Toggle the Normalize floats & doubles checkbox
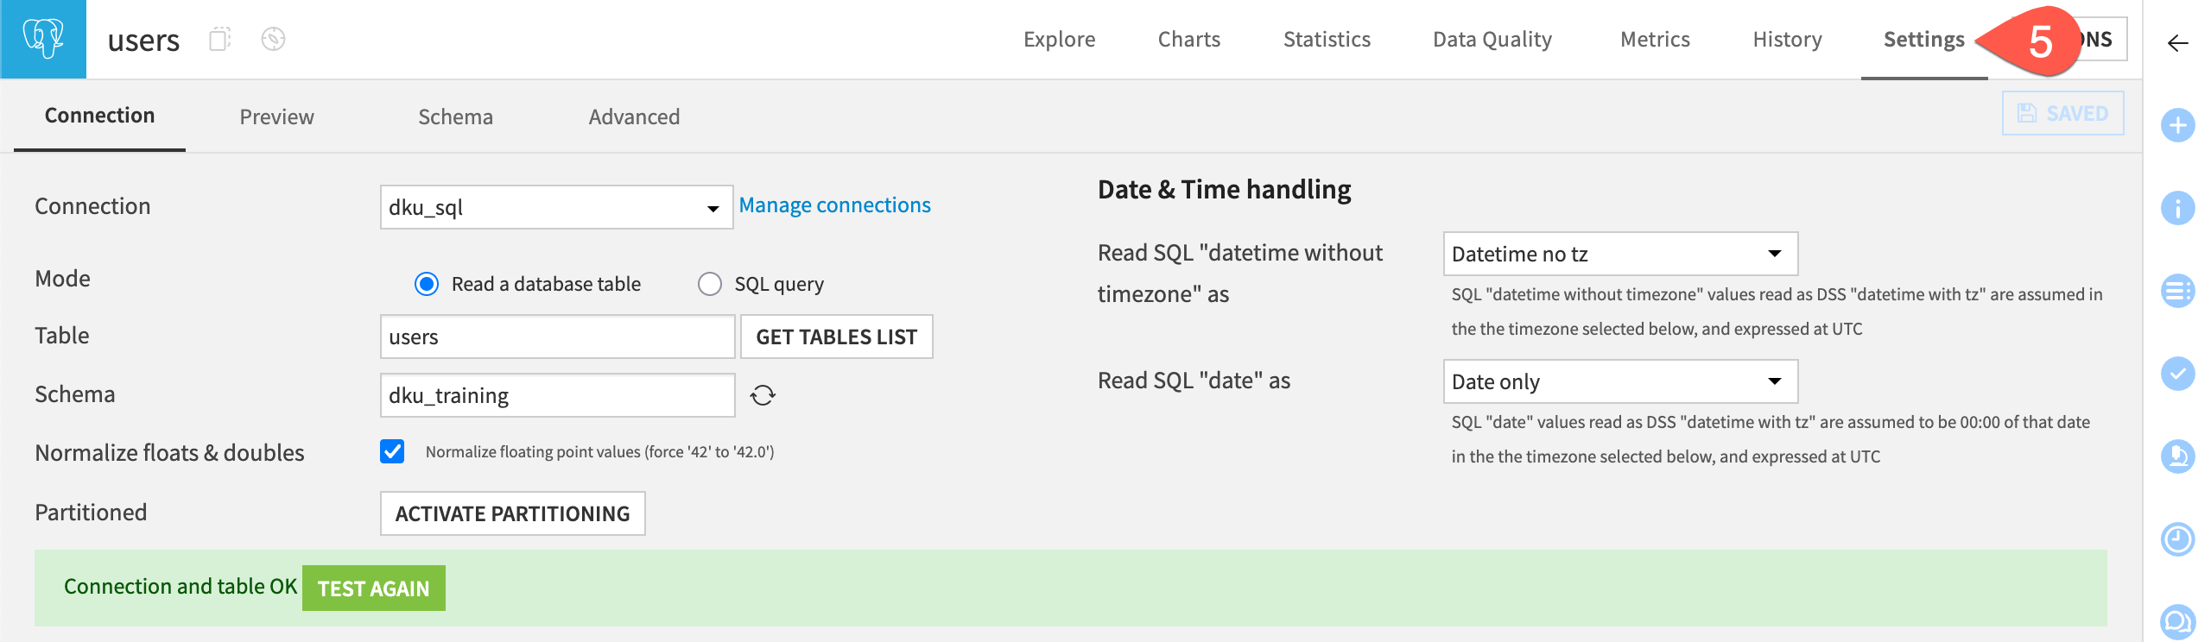 [x=392, y=451]
